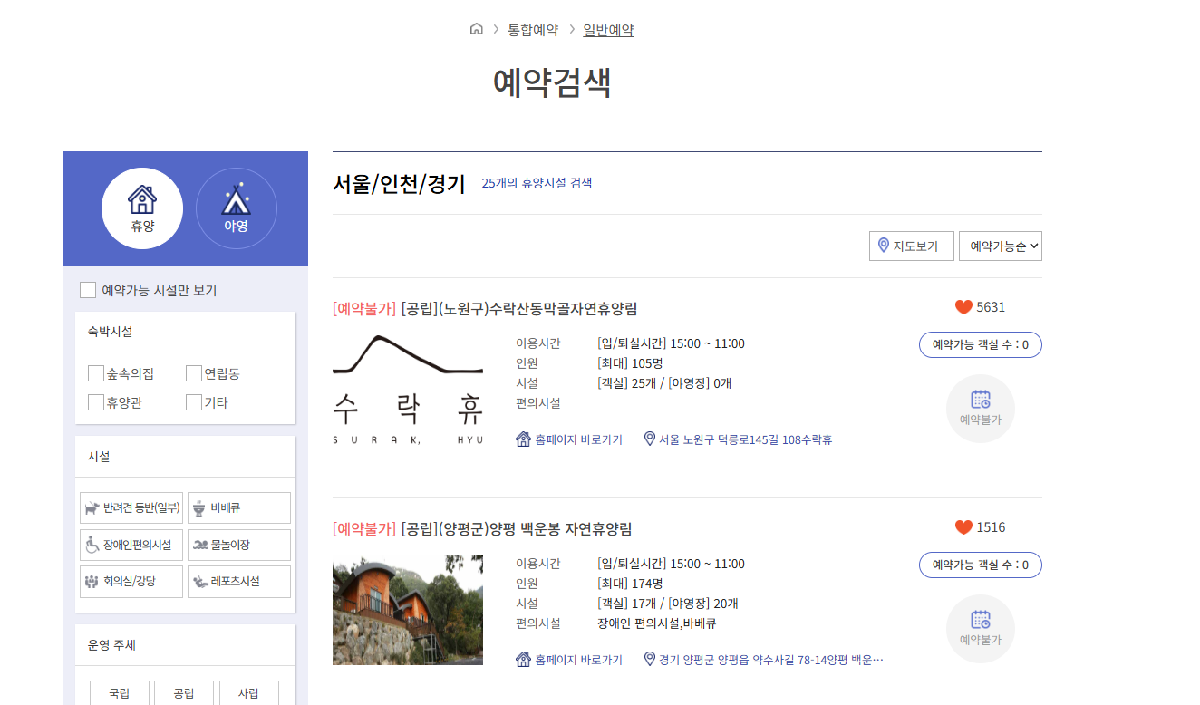Check the 기타 checkbox

(194, 402)
